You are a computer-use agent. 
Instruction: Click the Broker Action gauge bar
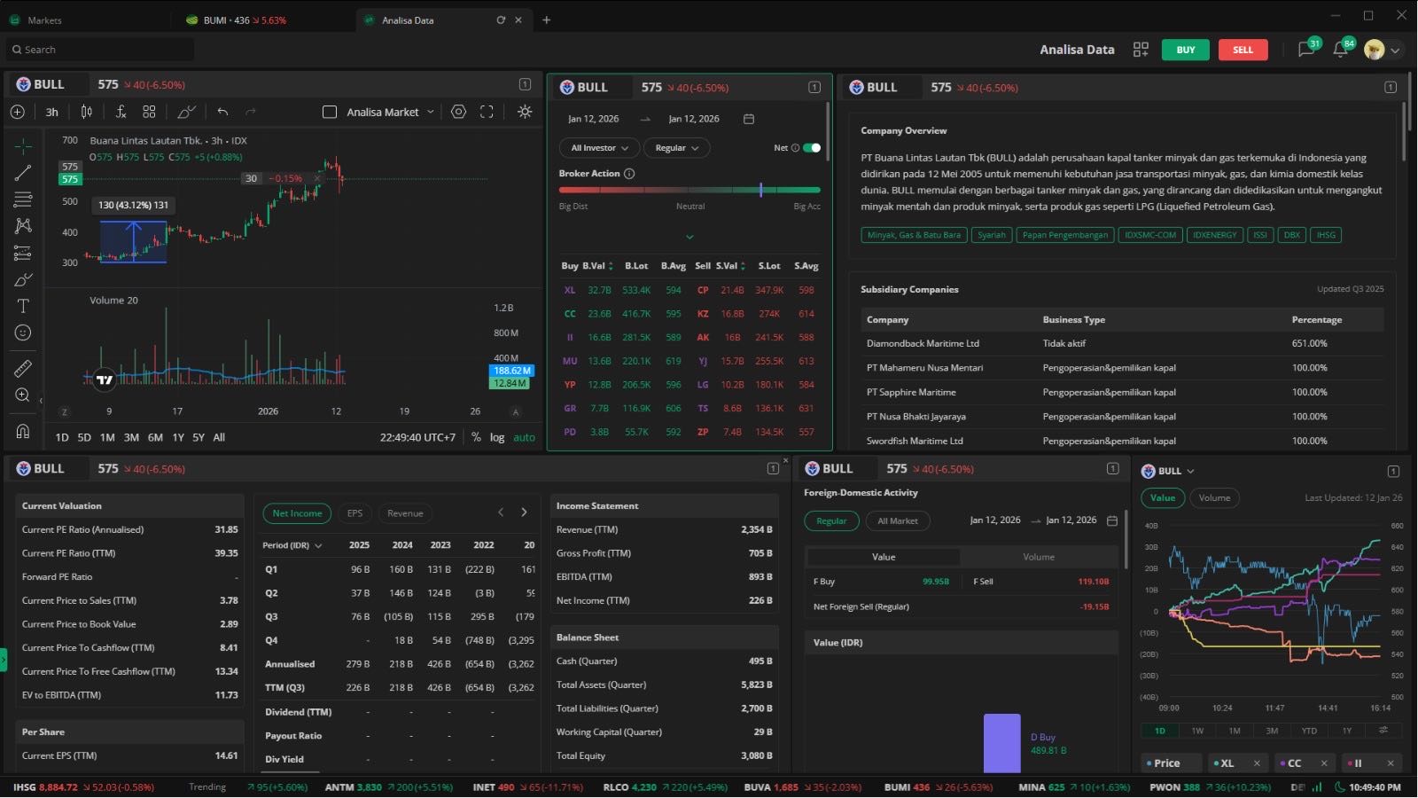click(689, 190)
